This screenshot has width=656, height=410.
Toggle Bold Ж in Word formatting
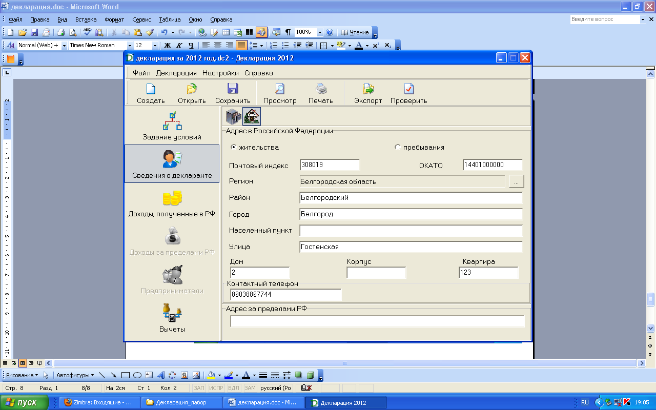click(x=168, y=45)
